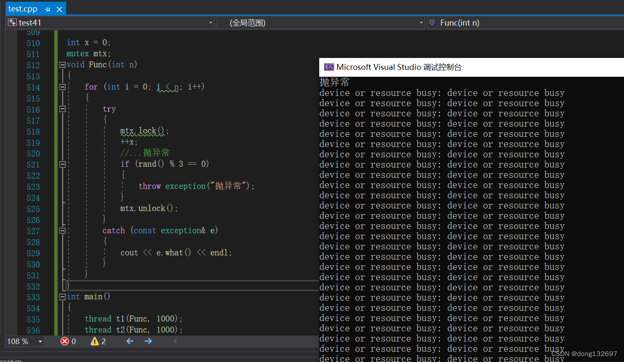Image resolution: width=624 pixels, height=362 pixels.
Task: Collapse the if (rand() % 3 == 0) block
Action: [x=62, y=164]
